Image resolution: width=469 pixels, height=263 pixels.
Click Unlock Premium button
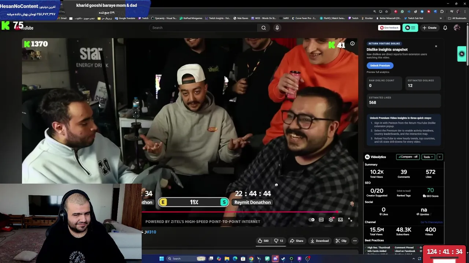(380, 65)
